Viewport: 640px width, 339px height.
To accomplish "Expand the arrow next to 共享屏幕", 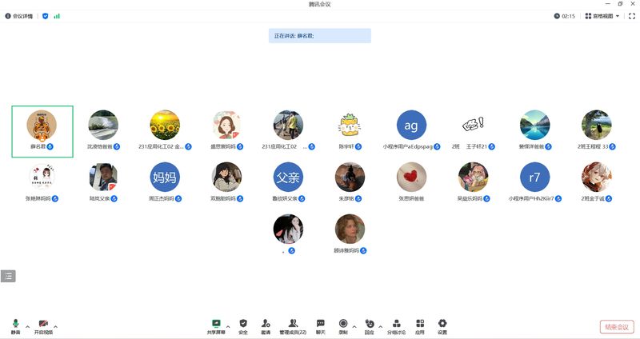I will (228, 326).
